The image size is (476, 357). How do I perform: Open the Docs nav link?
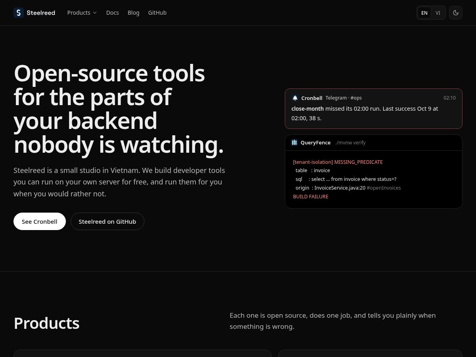coord(113,13)
